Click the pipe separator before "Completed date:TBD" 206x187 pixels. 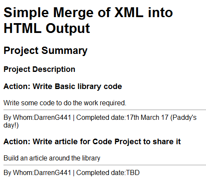coord(74,173)
